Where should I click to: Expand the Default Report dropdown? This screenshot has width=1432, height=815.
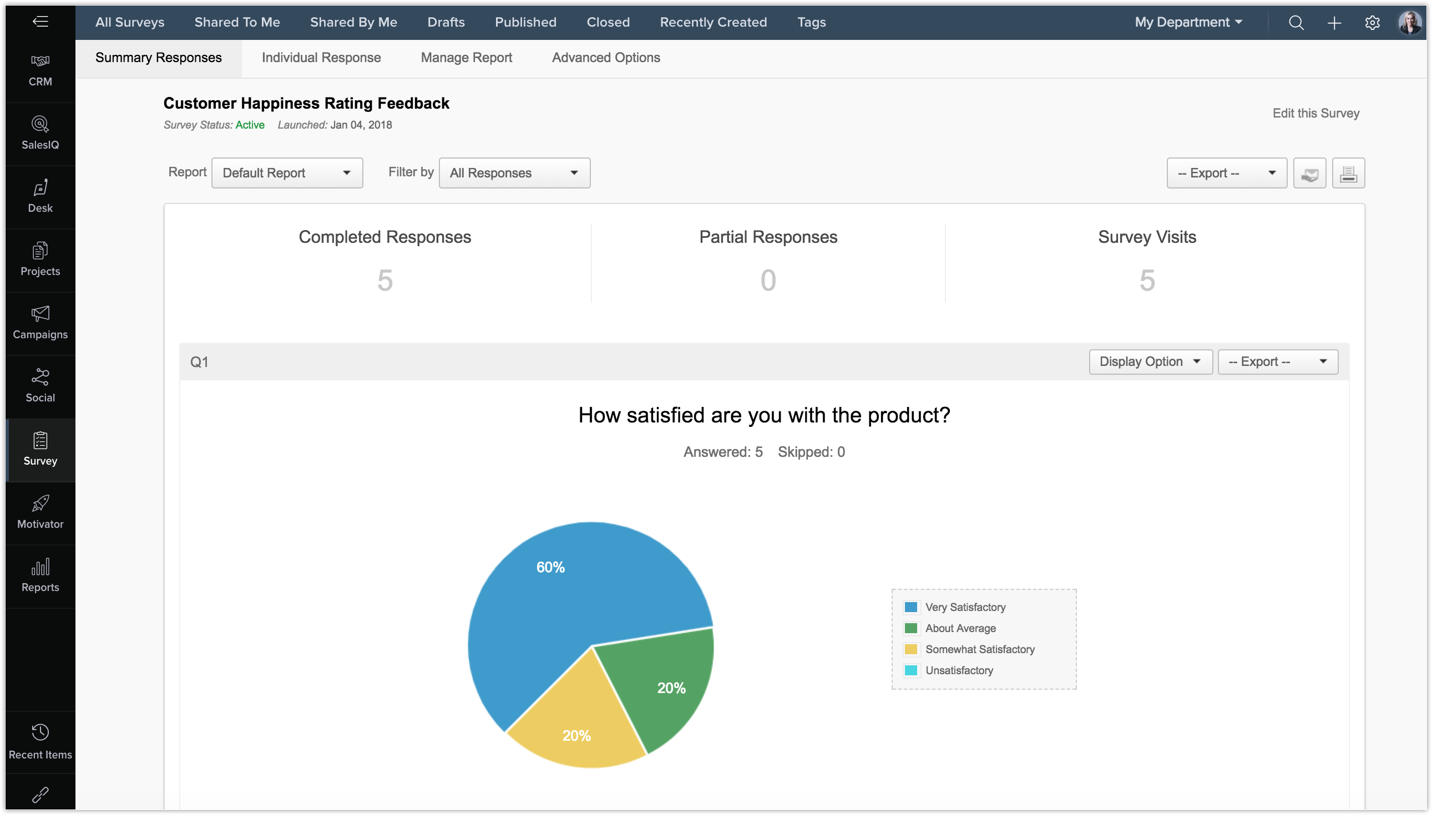point(287,173)
